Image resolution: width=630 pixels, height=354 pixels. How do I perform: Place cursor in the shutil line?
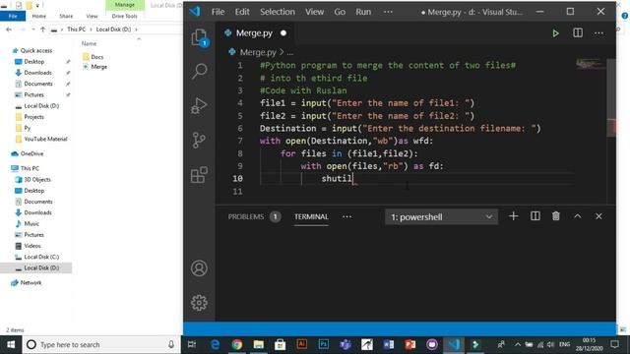[x=337, y=179]
